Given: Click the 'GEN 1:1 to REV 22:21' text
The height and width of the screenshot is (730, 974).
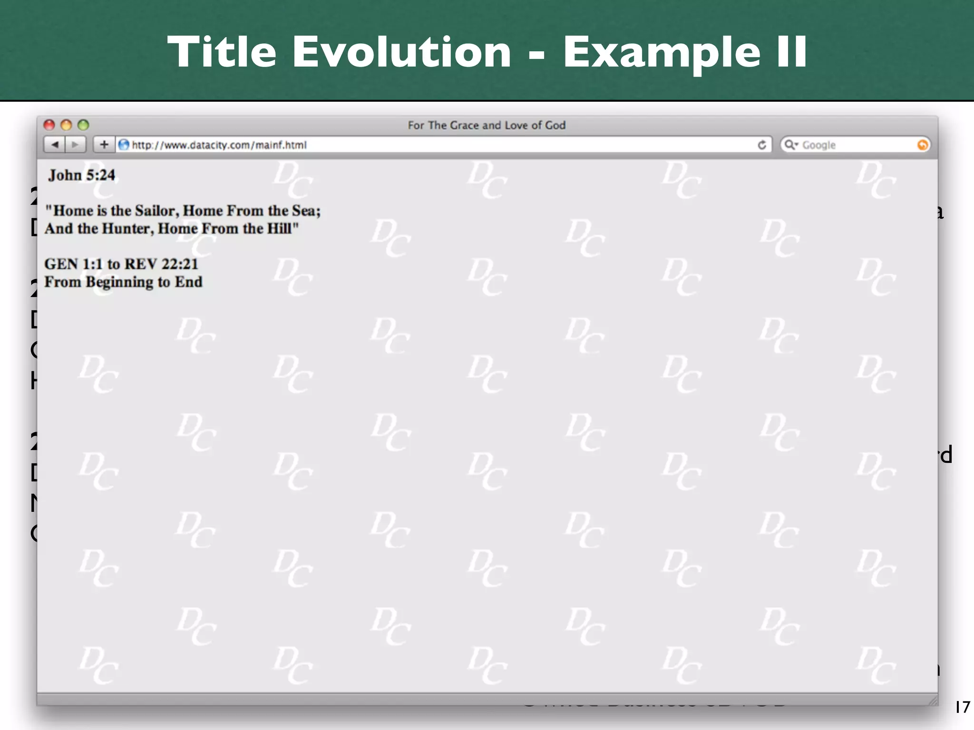Looking at the screenshot, I should pyautogui.click(x=121, y=264).
